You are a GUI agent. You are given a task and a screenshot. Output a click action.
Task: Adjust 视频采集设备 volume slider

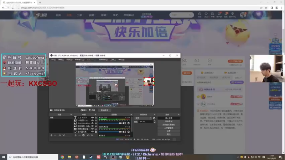point(110,132)
